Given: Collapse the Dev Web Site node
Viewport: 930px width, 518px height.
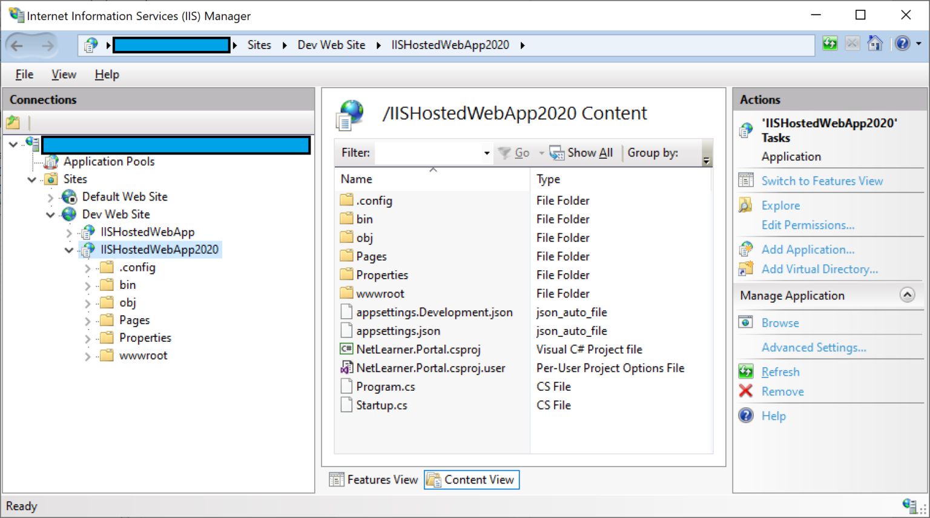Looking at the screenshot, I should pyautogui.click(x=51, y=214).
